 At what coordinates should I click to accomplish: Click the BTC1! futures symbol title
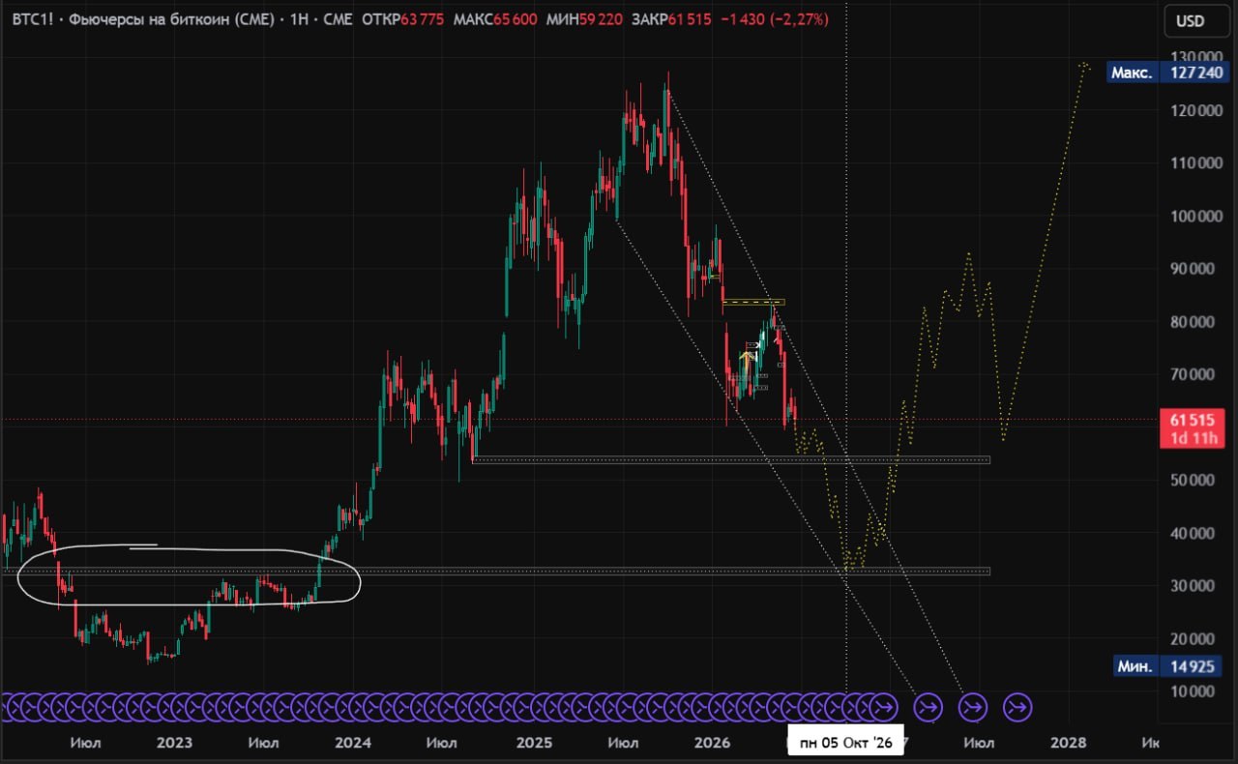coord(145,18)
